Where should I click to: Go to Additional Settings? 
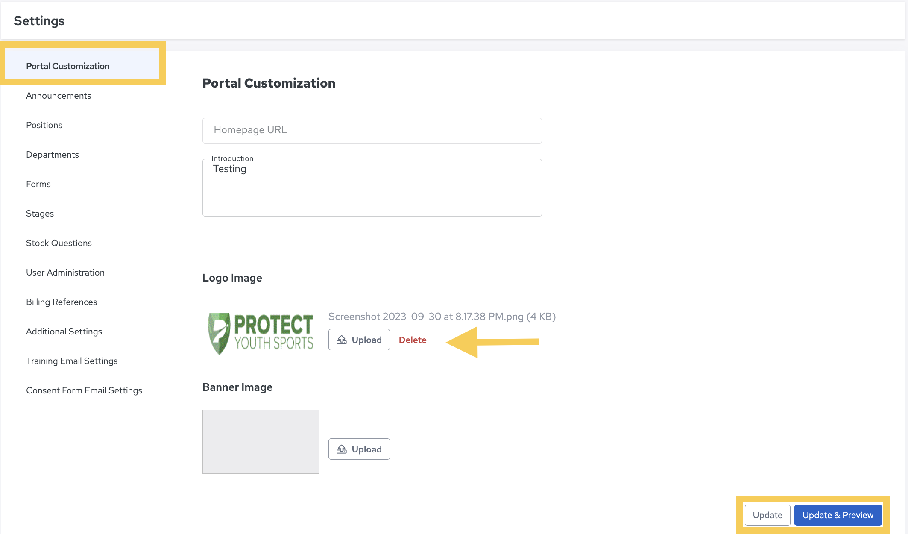pos(64,332)
